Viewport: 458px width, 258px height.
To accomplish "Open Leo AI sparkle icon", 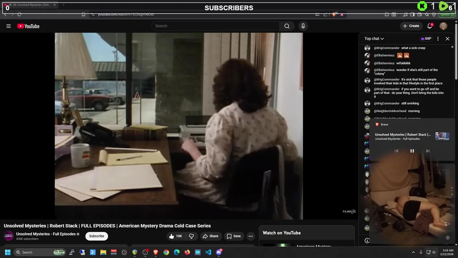I will point(427,14).
